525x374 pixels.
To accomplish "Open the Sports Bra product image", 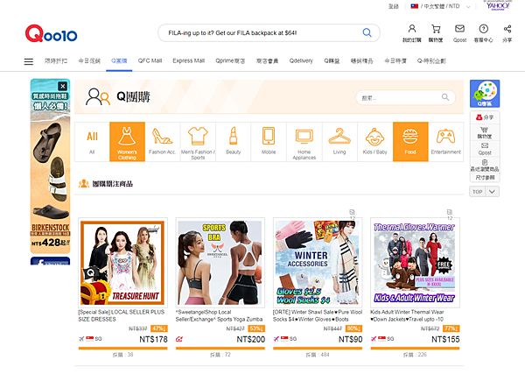I will pos(220,263).
